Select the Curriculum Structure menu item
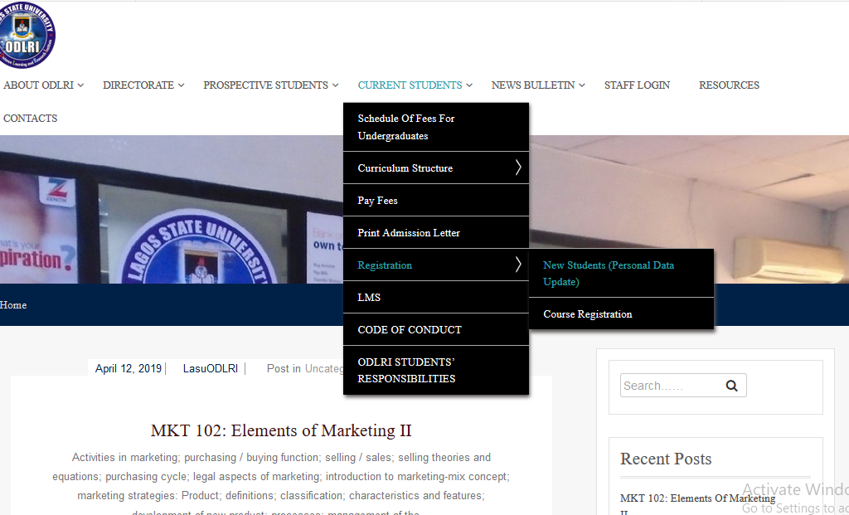The width and height of the screenshot is (849, 515). [x=436, y=168]
